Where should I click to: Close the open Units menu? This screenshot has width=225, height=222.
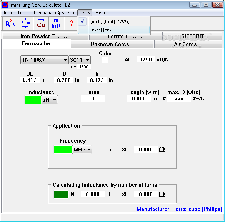click(85, 13)
